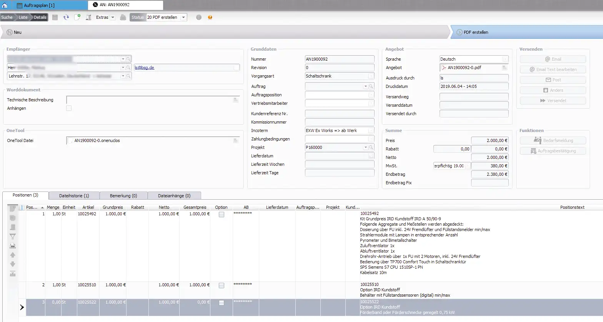The image size is (603, 322).
Task: Open the Bemerkung (0) tab
Action: pos(123,196)
